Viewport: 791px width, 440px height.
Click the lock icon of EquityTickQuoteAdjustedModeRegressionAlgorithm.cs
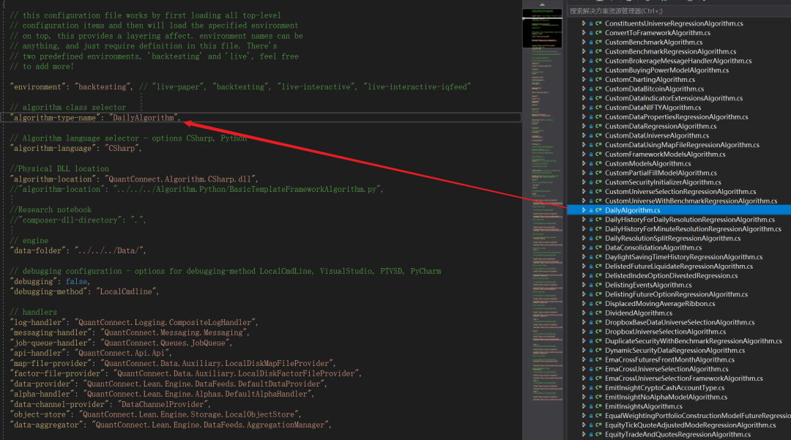pos(591,425)
